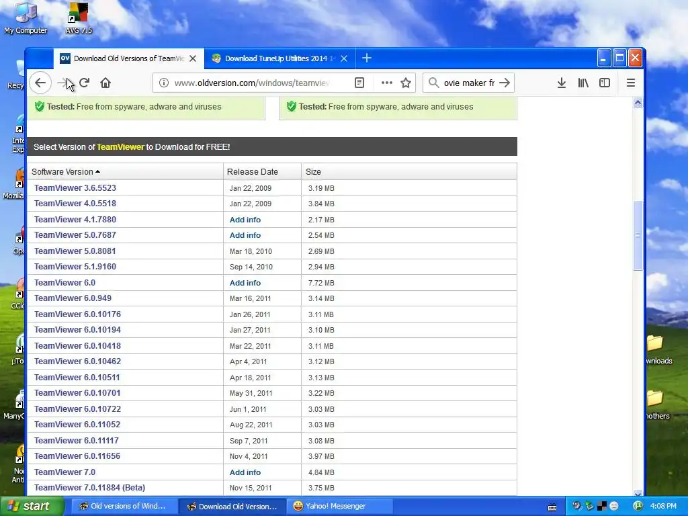Open the Library icon
This screenshot has height=516, width=688.
583,83
